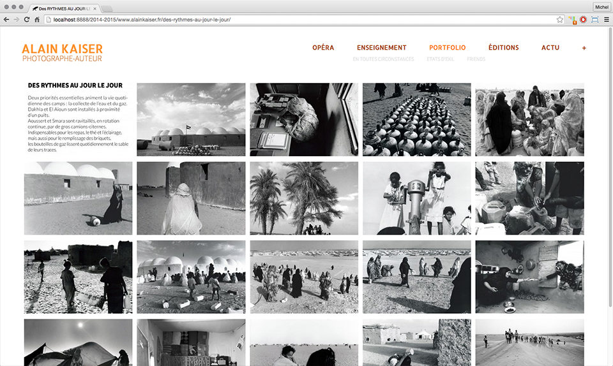Open the domed building with flag photo
The image size is (613, 366).
[x=191, y=119]
